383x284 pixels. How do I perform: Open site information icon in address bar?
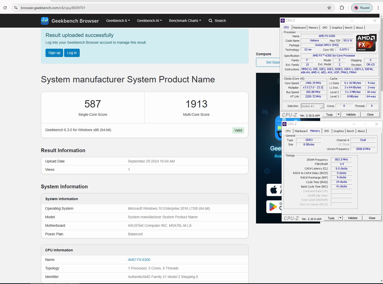(x=16, y=8)
